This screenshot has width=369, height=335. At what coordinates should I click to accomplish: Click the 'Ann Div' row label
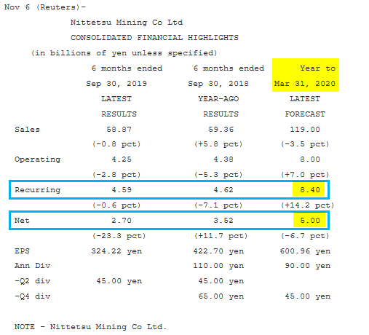point(32,266)
